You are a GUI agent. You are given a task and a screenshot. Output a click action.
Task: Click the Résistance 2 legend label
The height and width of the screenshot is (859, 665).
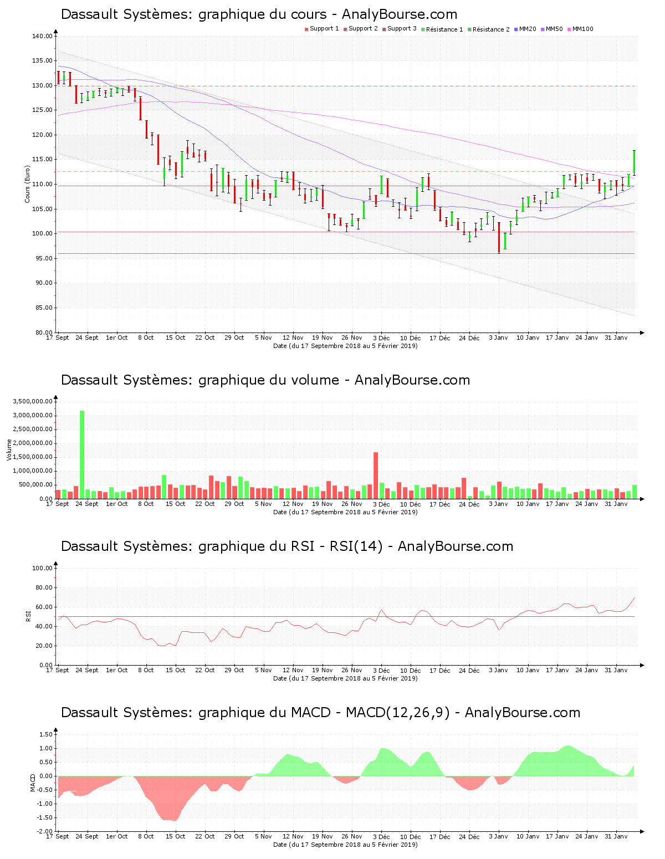(x=491, y=29)
